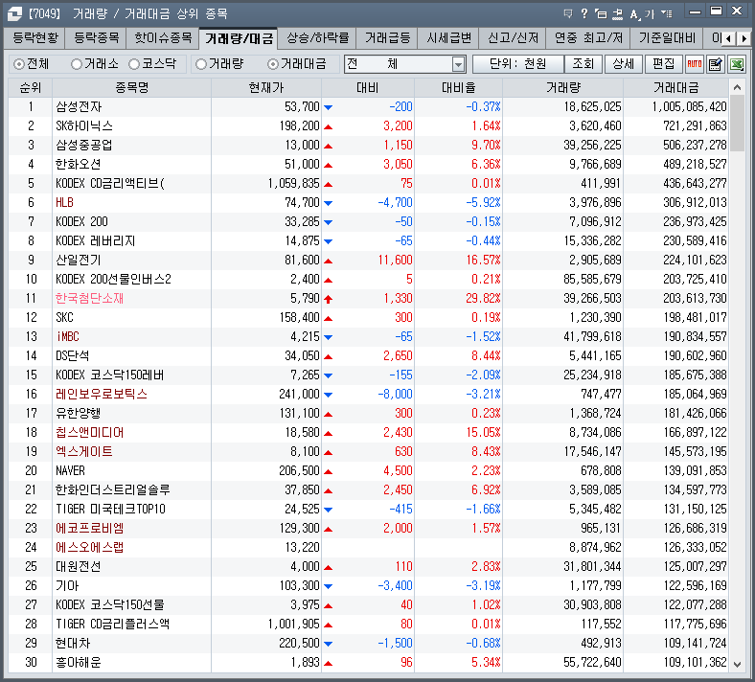755x682 pixels.
Task: Open the 거래급등 tab
Action: click(x=388, y=38)
